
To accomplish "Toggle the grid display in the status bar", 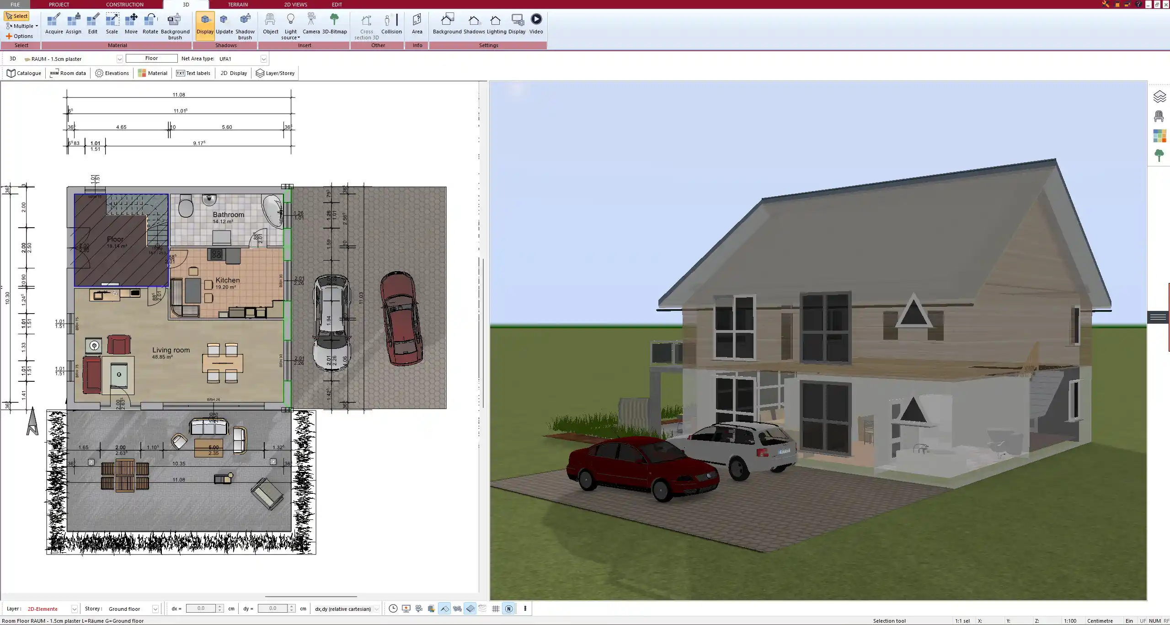I will coord(496,609).
